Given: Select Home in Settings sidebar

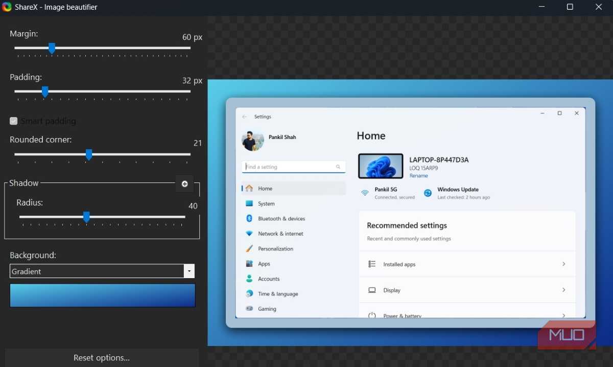Looking at the screenshot, I should click(294, 189).
